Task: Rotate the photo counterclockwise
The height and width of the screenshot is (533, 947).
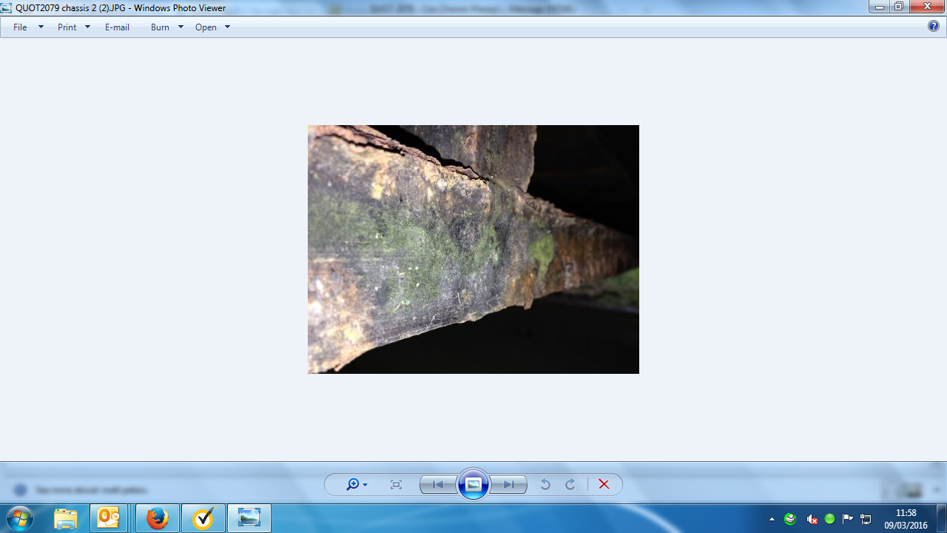Action: 545,484
